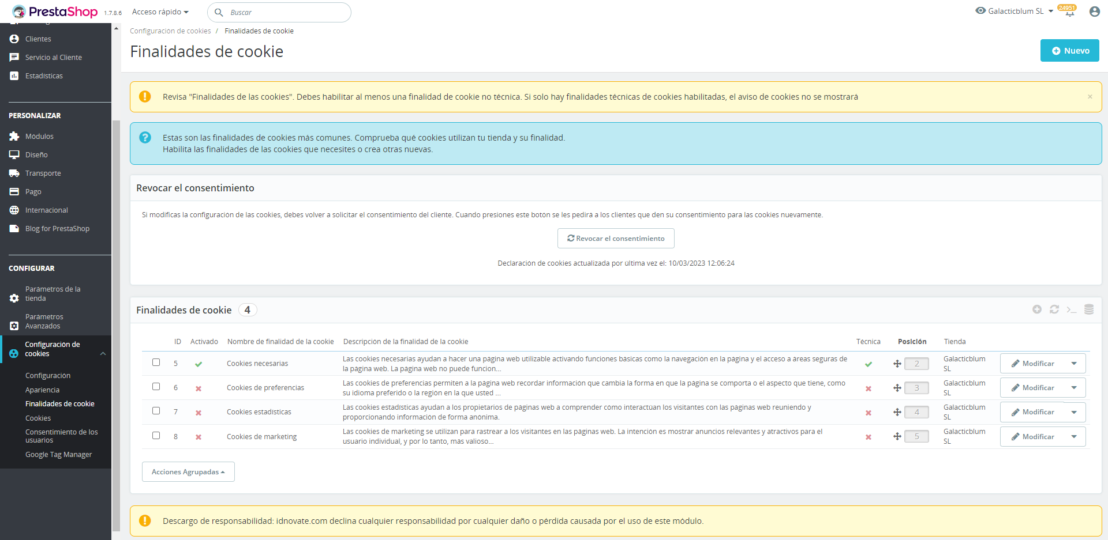Screen dimensions: 1108x540
Task: Click the Cookies de preferencias name cell
Action: [x=265, y=388]
